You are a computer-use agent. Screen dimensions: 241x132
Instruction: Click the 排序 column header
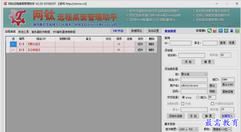[119, 39]
